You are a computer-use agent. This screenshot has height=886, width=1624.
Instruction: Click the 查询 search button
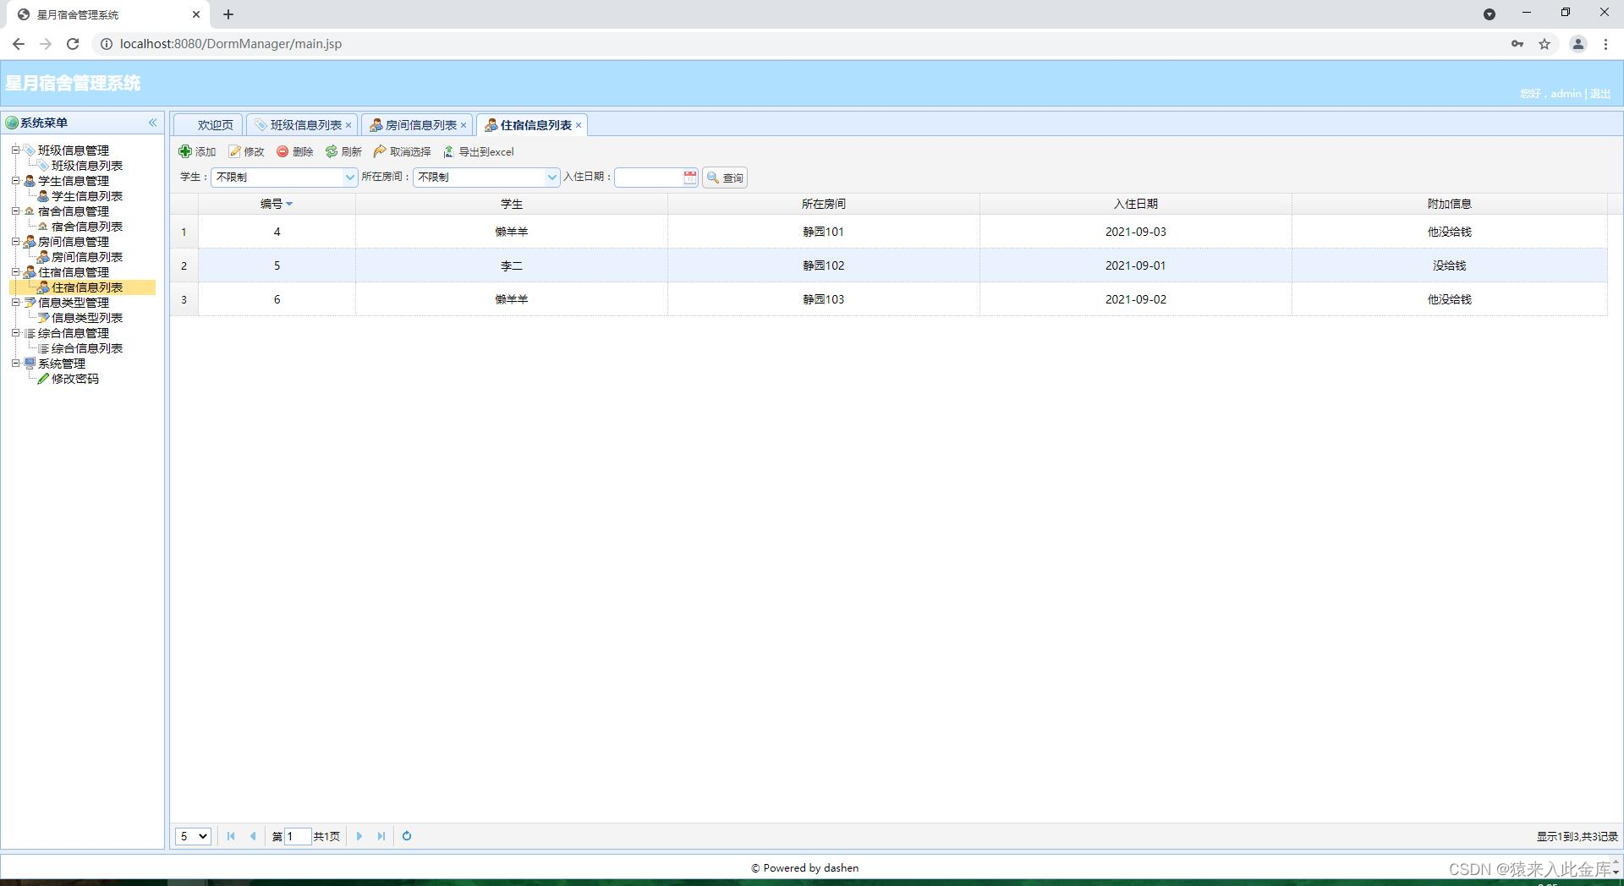pos(725,178)
